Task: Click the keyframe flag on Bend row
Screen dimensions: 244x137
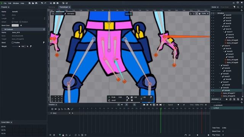Action: point(44,42)
